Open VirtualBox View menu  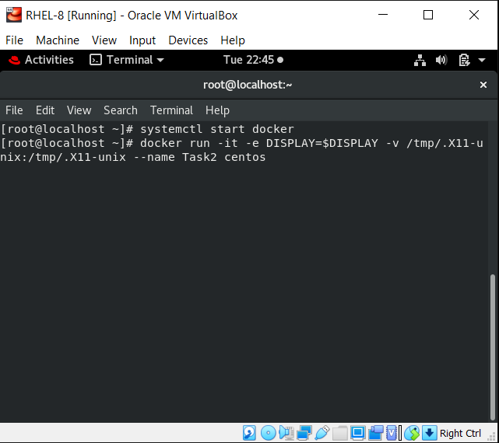(104, 40)
